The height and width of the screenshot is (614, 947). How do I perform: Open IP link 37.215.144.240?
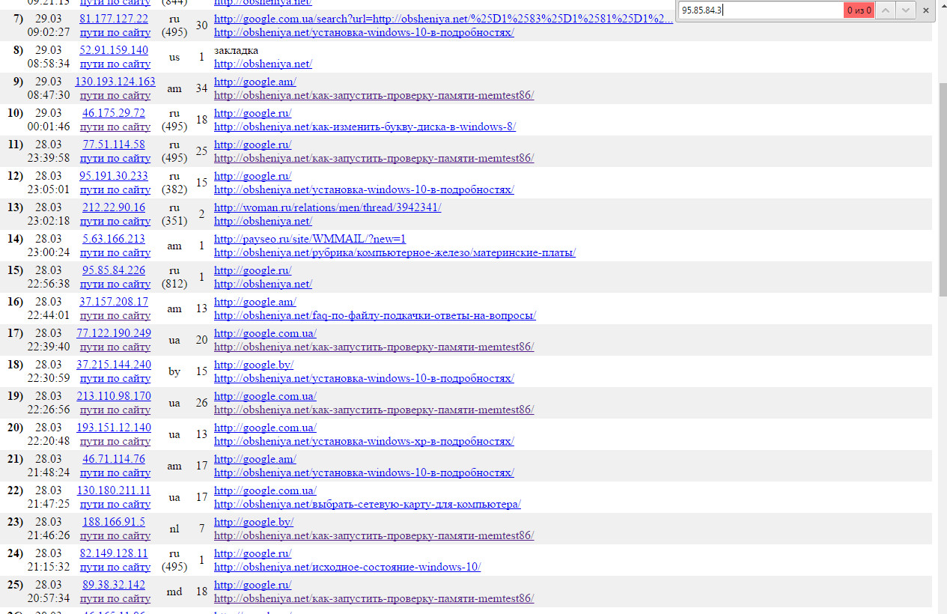[114, 365]
